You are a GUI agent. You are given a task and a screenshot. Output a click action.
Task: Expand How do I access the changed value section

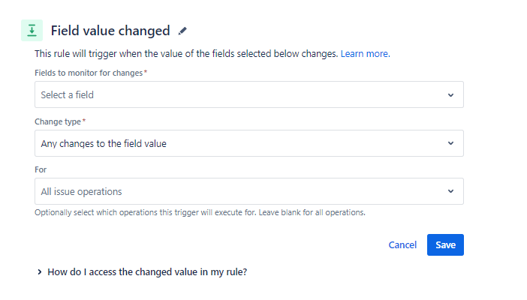(147, 272)
